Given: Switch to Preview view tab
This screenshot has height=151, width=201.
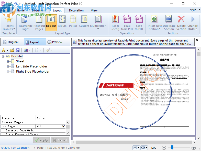Looking at the screenshot, I should tap(55, 42).
